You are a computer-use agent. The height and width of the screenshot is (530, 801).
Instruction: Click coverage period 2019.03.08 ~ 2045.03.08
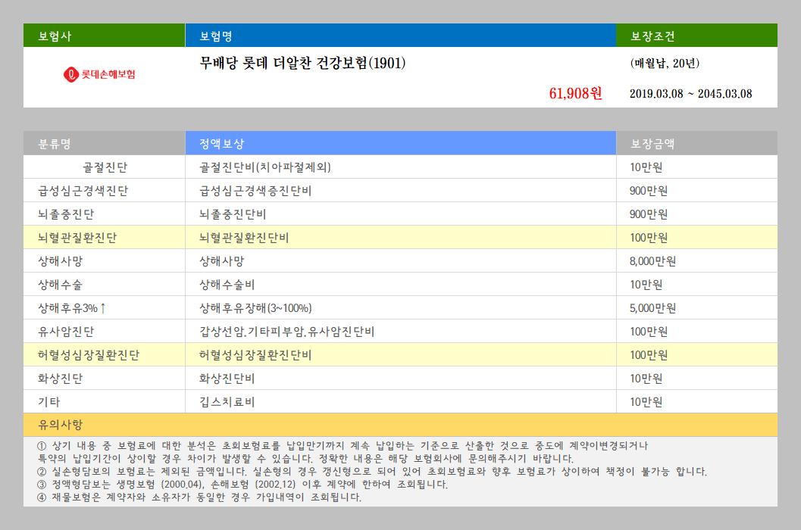pyautogui.click(x=690, y=93)
